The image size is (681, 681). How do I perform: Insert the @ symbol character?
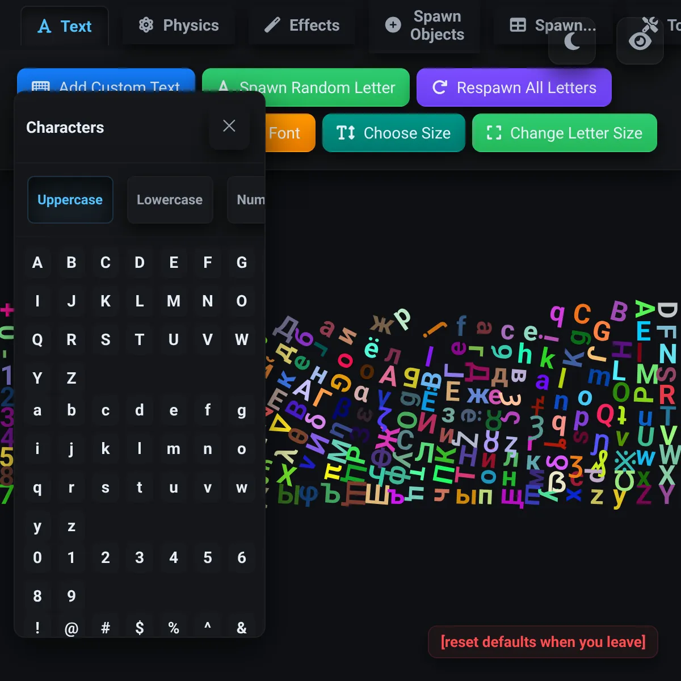coord(72,628)
